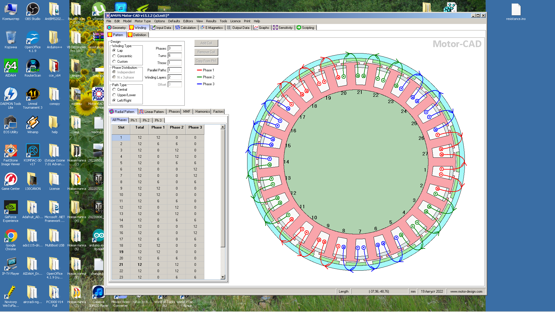The width and height of the screenshot is (555, 312).
Task: Open the Motor Type menu
Action: coord(143,21)
